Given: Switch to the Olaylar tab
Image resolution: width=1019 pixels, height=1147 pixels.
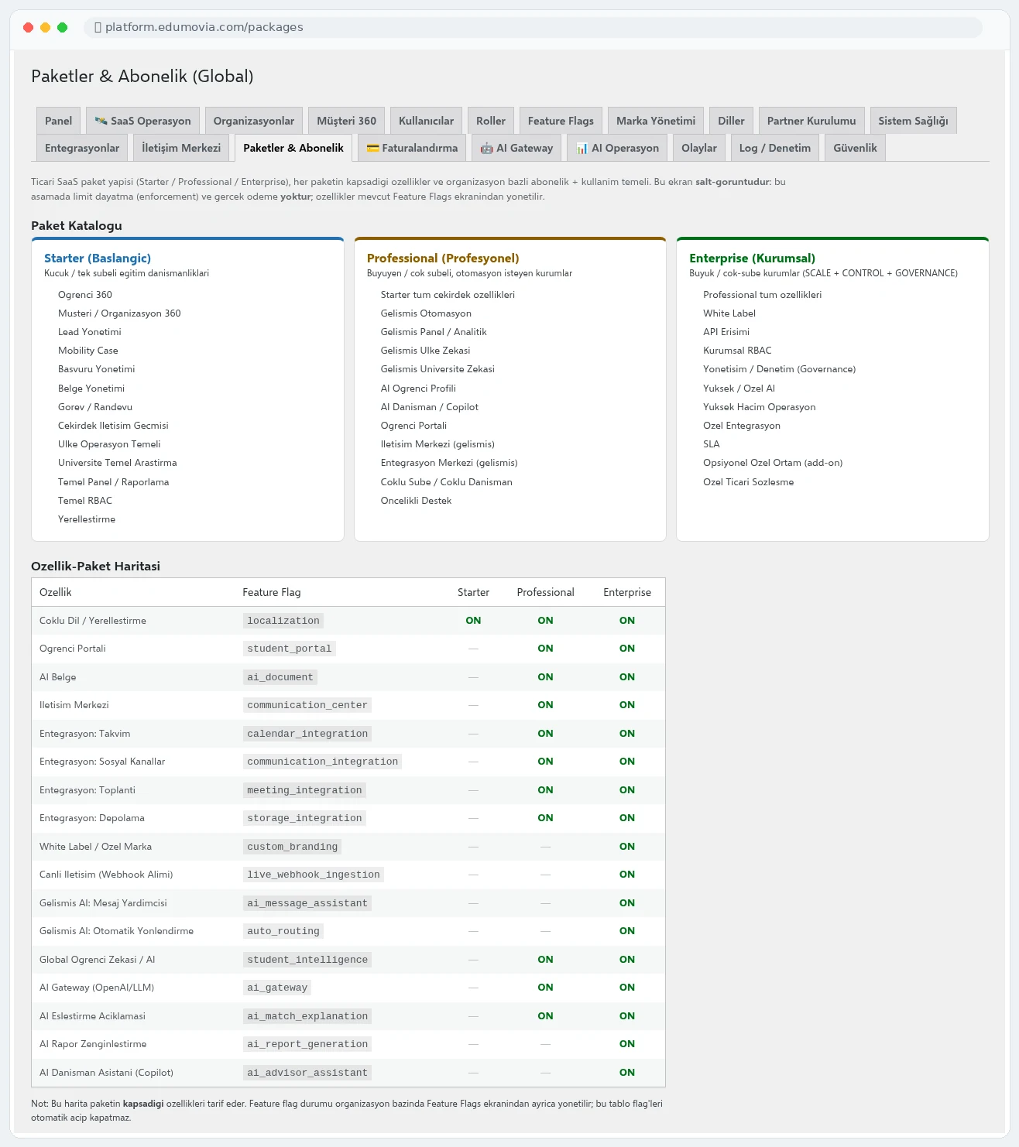Looking at the screenshot, I should pos(699,148).
